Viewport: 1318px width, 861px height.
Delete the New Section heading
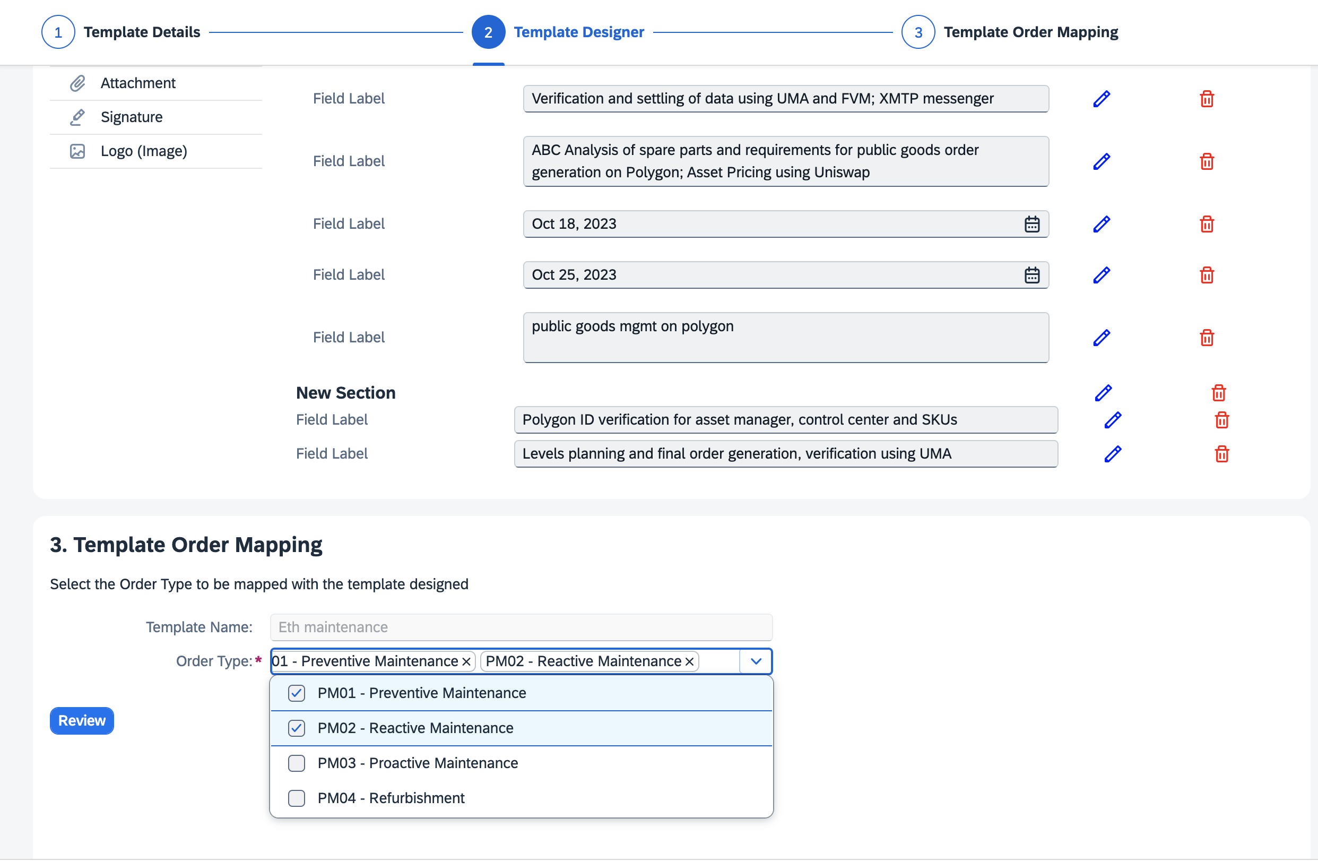1218,393
